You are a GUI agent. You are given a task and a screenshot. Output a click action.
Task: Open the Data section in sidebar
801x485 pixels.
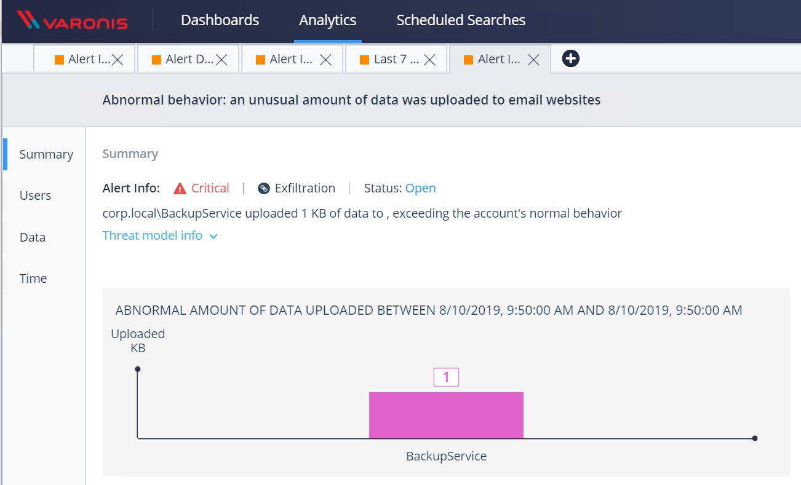pos(33,237)
